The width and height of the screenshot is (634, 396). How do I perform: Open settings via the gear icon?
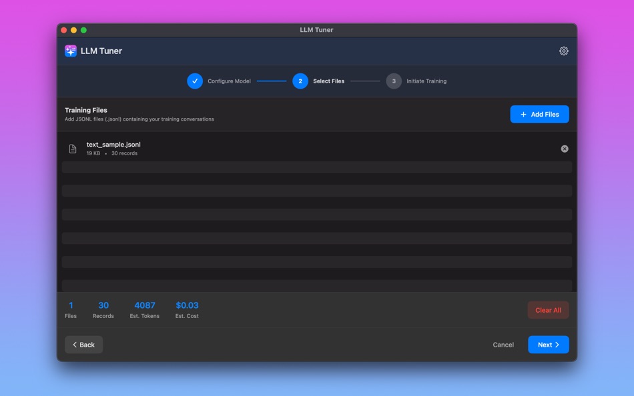(x=563, y=50)
